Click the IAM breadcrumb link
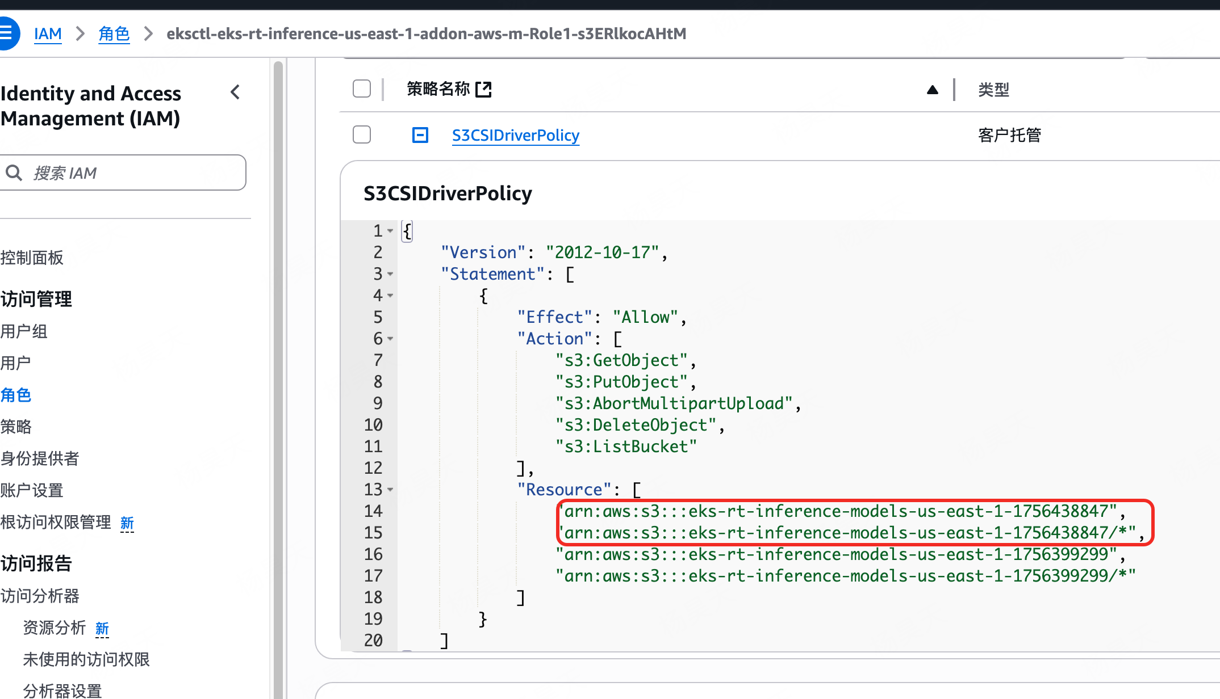Viewport: 1220px width, 699px height. (x=48, y=34)
